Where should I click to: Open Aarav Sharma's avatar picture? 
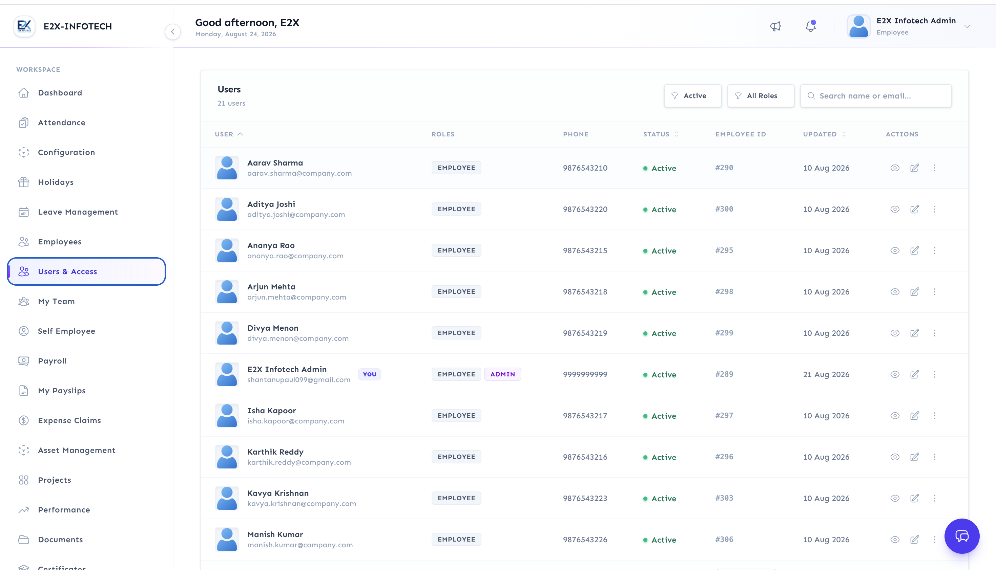227,168
